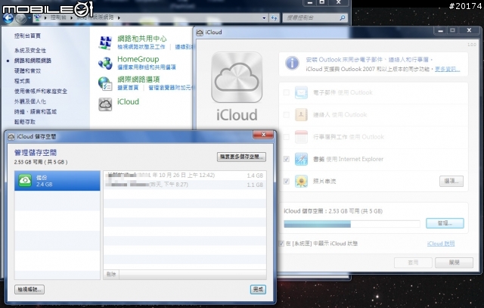Screen dimensions: 484x308
Task: Click 檢視帳號... button
Action: (x=29, y=290)
